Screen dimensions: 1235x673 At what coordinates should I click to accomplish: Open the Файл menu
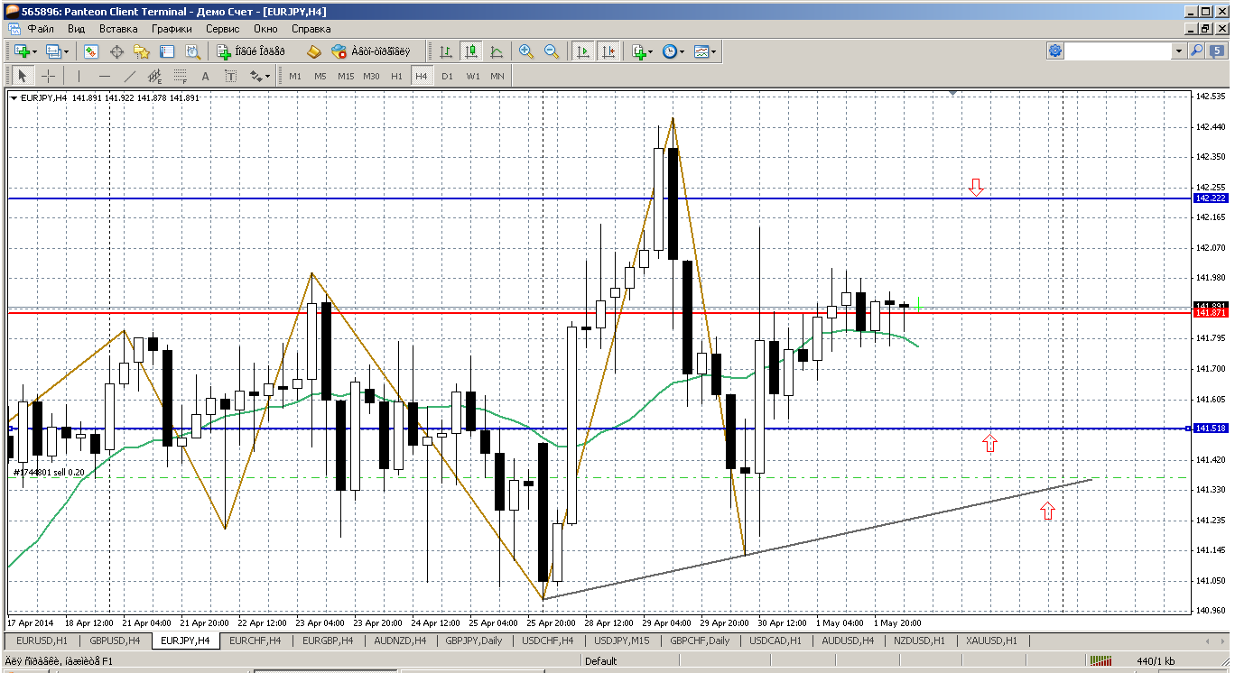point(41,29)
